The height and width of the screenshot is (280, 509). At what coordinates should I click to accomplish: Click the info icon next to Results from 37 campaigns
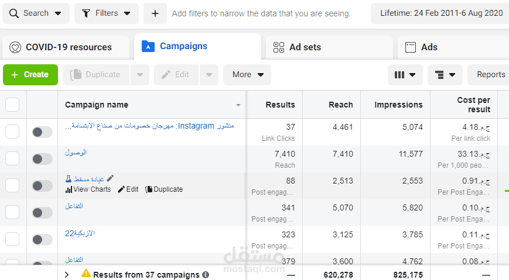pyautogui.click(x=206, y=275)
